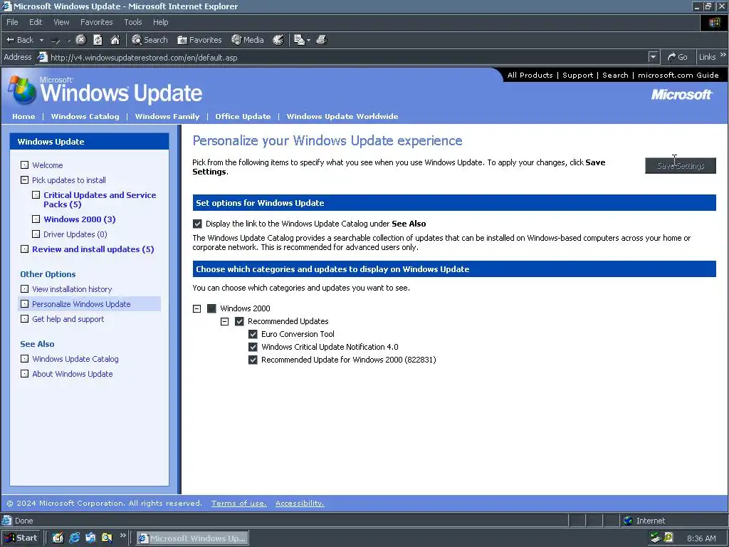729x547 pixels.
Task: Uncheck Recommended Update for Windows 2000 (822831)
Action: [253, 360]
